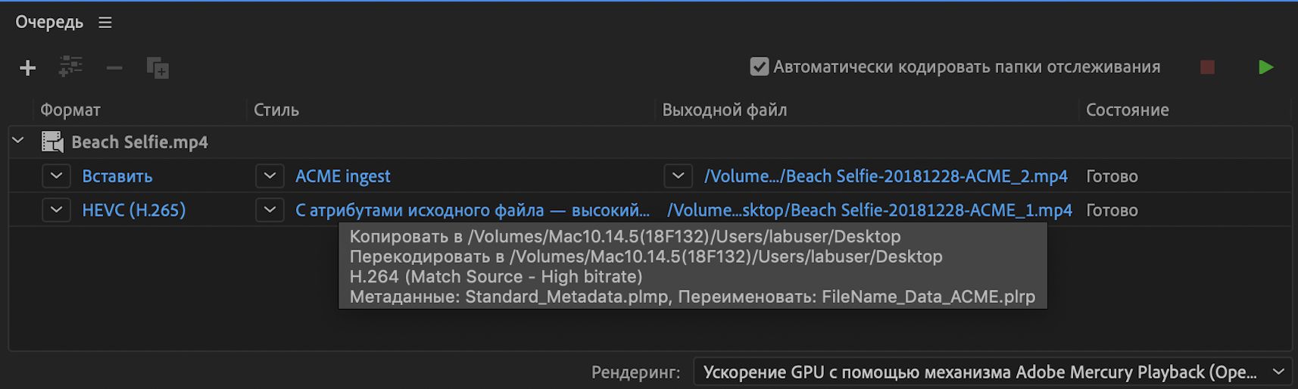Click the Состояние column header
This screenshot has height=389, width=1298.
[x=1127, y=110]
